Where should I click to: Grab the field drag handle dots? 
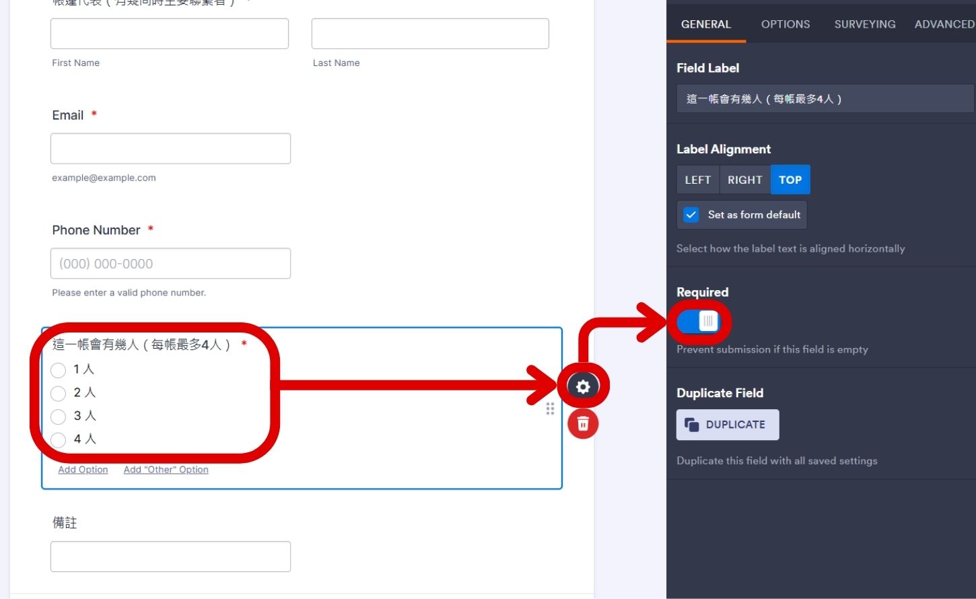tap(550, 409)
